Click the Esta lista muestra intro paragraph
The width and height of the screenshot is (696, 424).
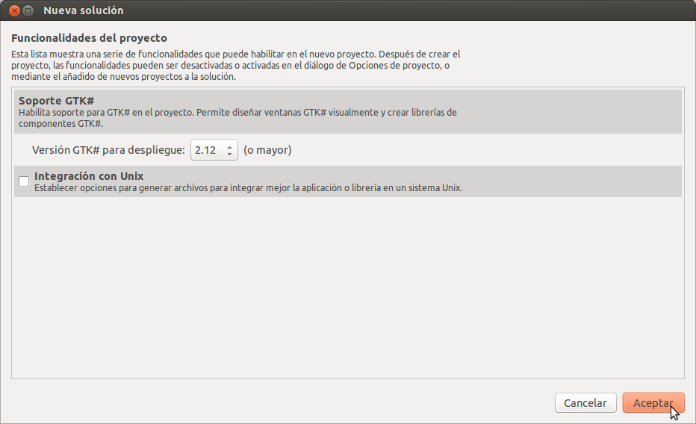coord(236,65)
